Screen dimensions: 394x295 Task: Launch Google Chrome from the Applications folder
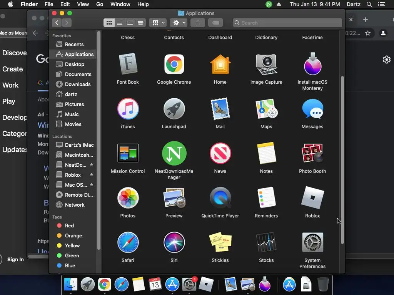pos(174,65)
